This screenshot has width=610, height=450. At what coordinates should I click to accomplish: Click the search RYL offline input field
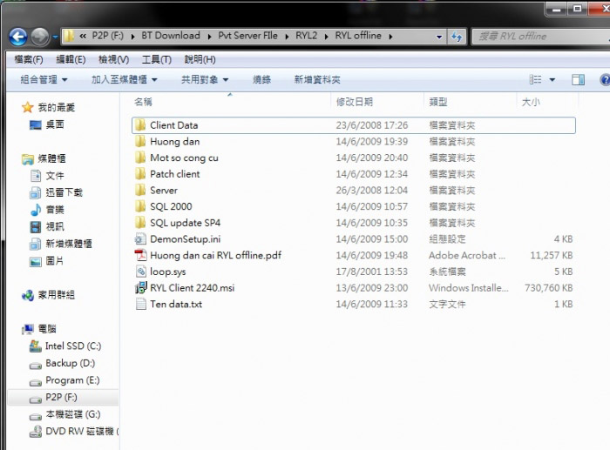point(532,37)
